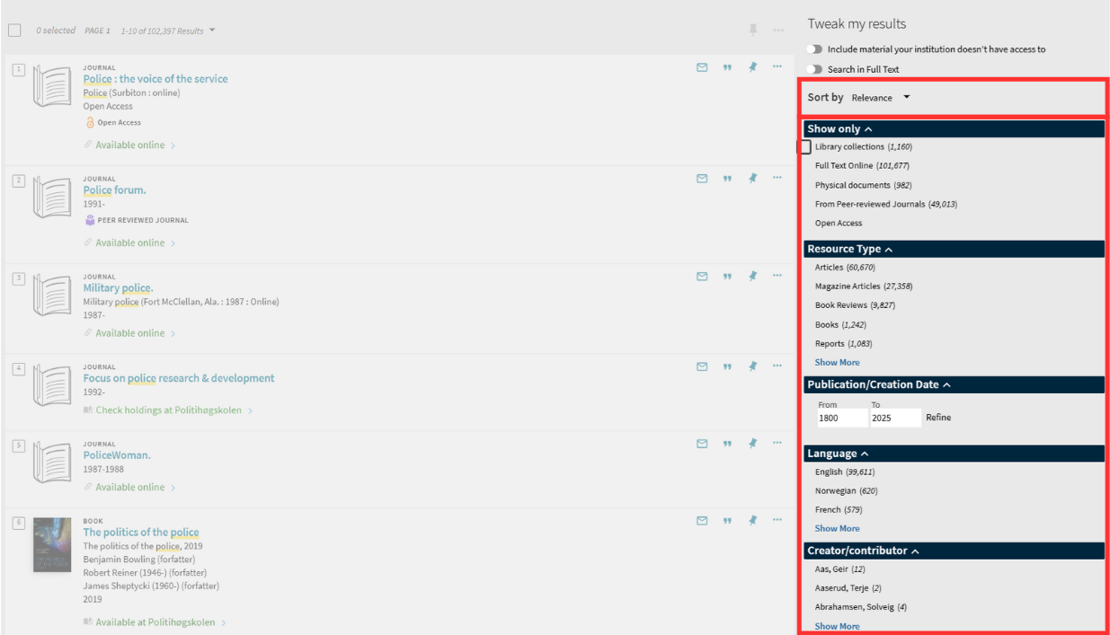The image size is (1110, 635).
Task: Open more actions for 'Police forum.'
Action: (x=777, y=177)
